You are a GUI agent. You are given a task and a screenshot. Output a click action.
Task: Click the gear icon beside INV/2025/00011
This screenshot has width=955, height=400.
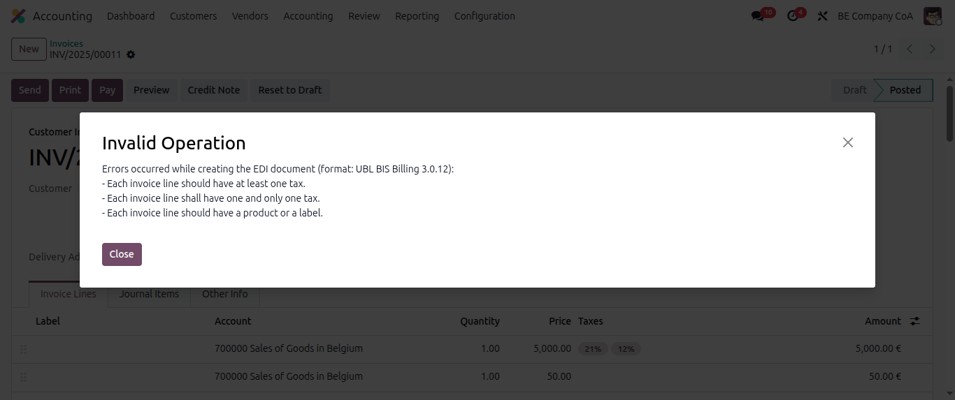click(131, 54)
